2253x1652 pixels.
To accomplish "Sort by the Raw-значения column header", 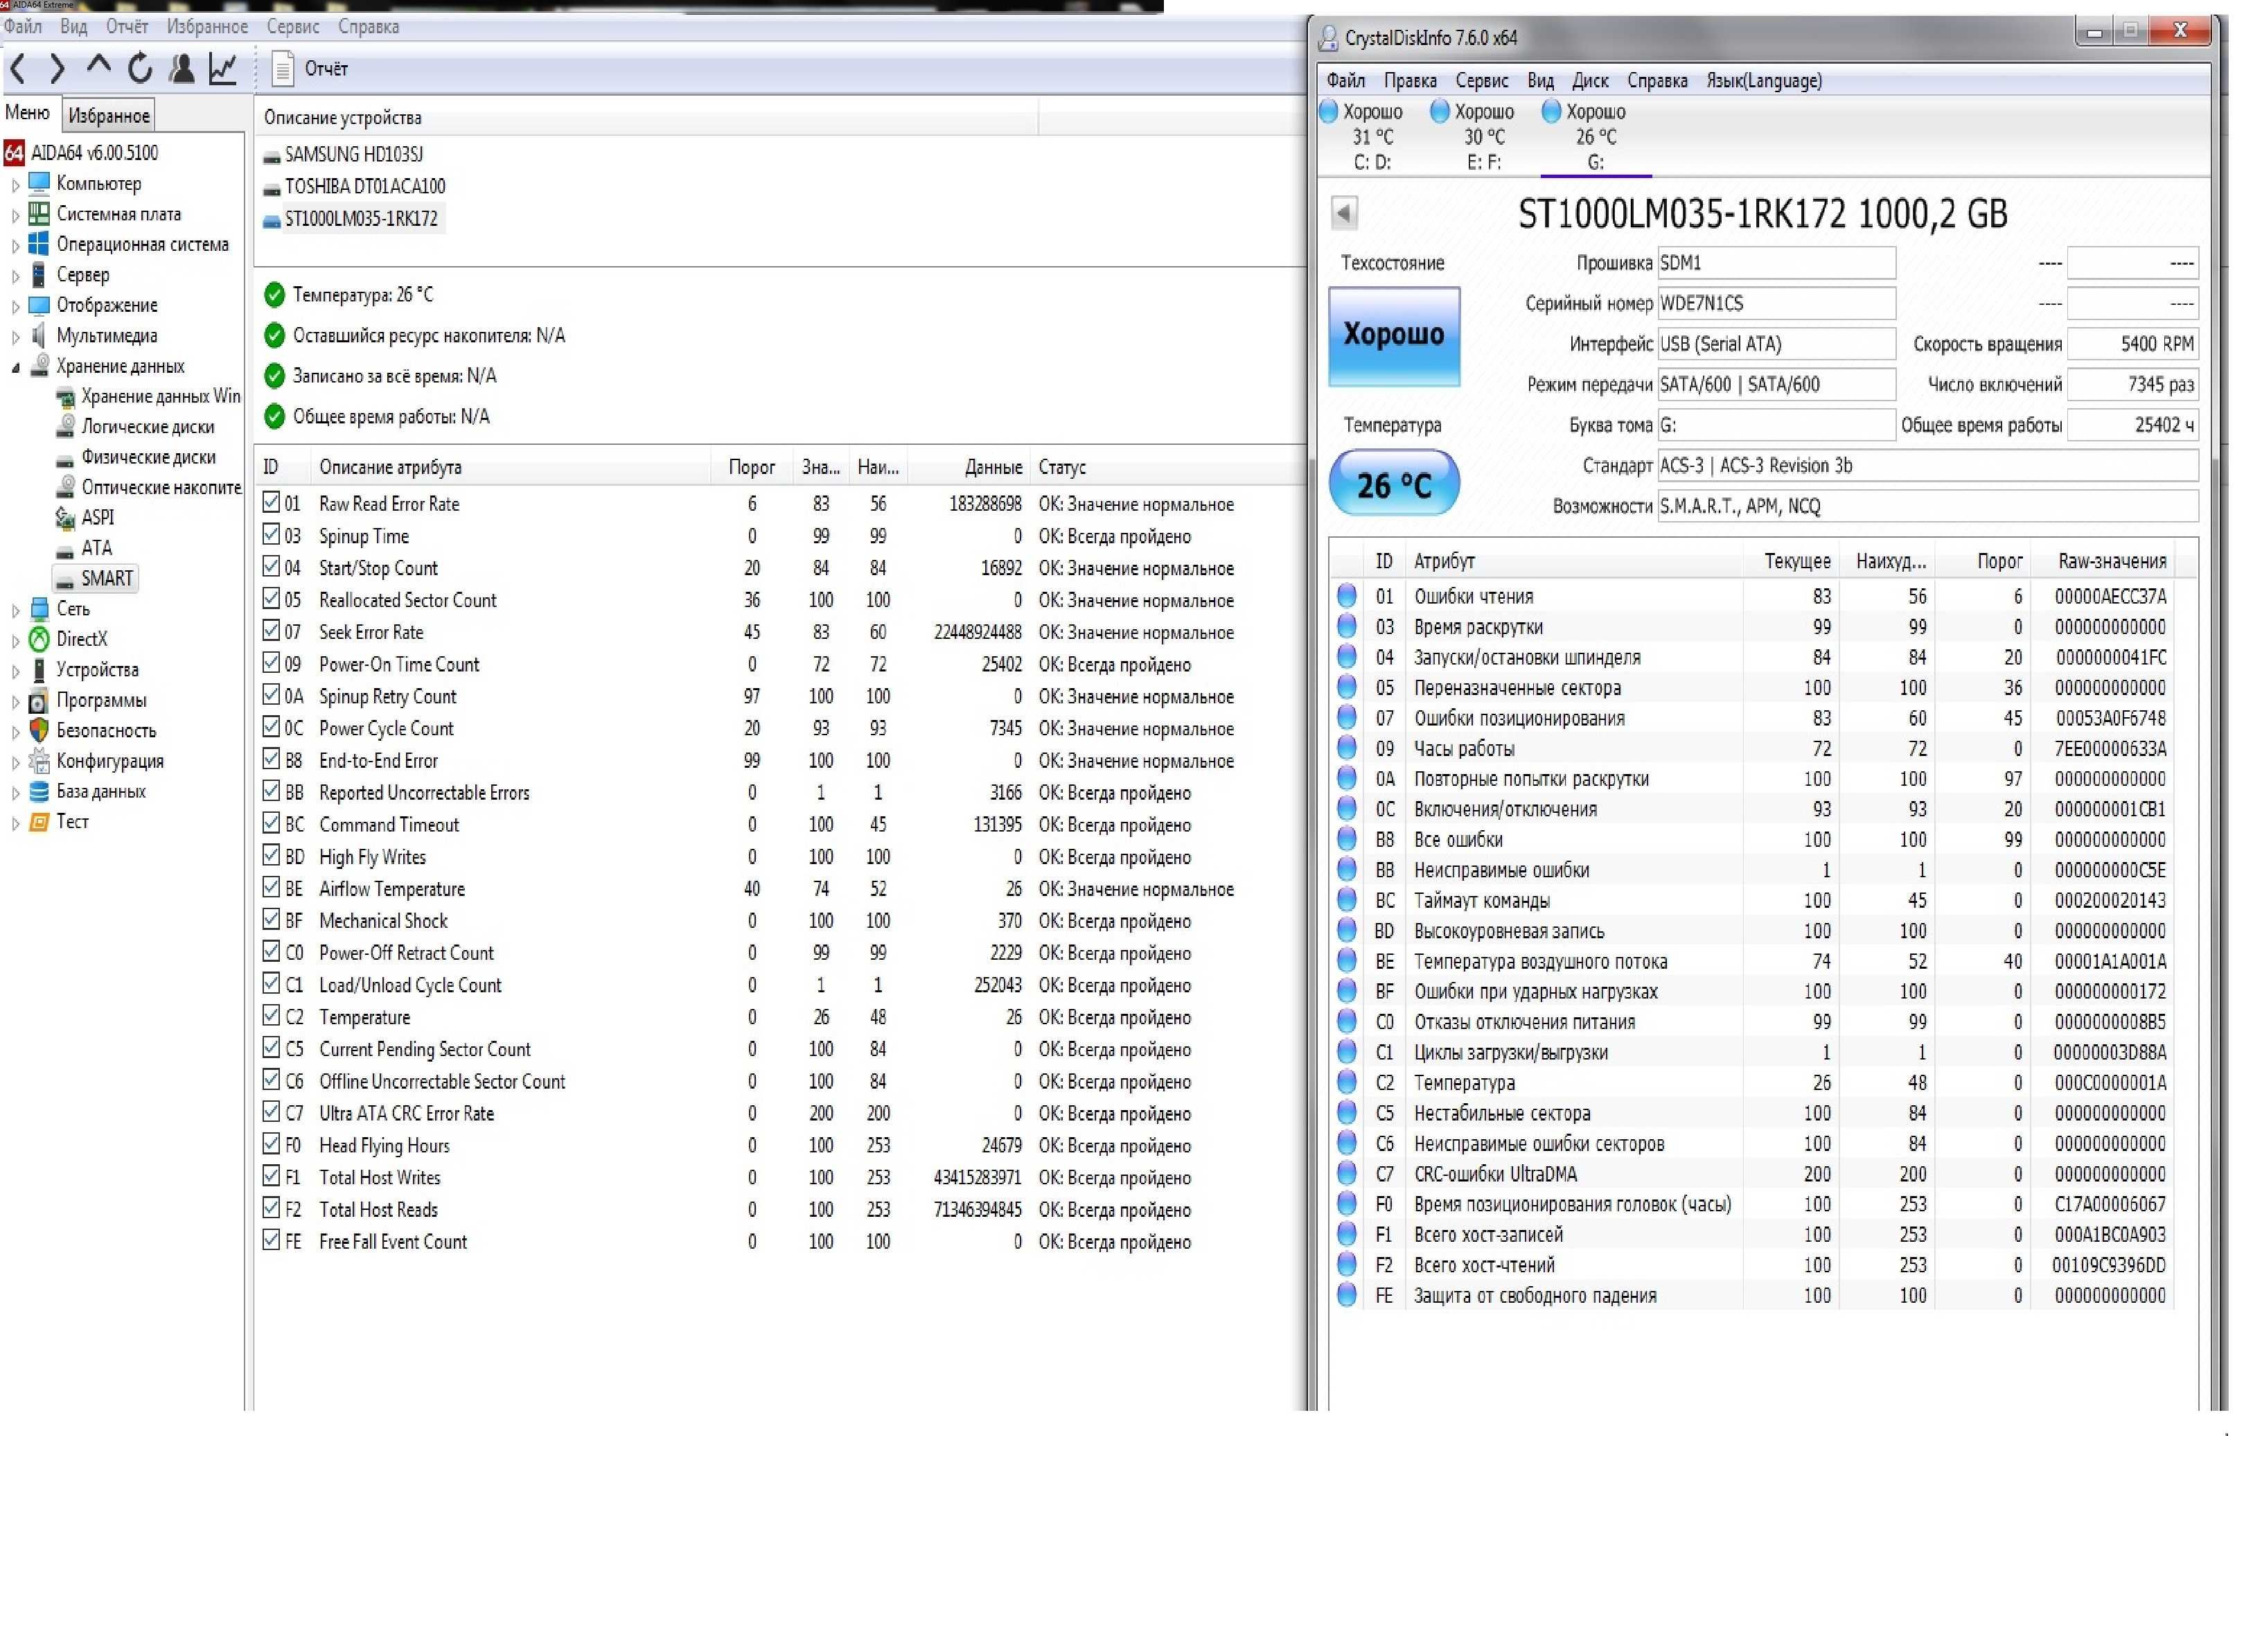I will tap(2111, 561).
